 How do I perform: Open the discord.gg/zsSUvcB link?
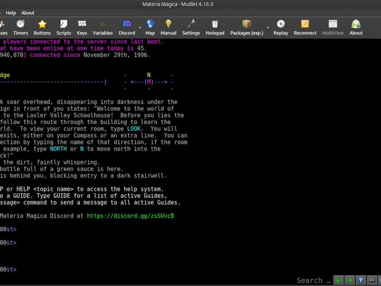coord(130,216)
